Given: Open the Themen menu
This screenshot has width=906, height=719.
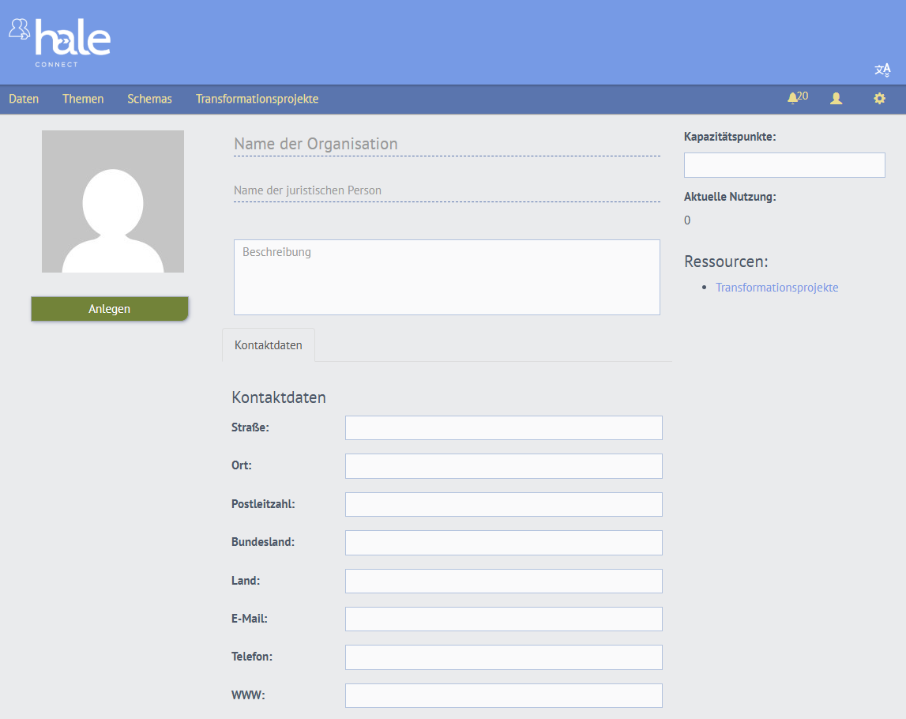Looking at the screenshot, I should pos(82,99).
